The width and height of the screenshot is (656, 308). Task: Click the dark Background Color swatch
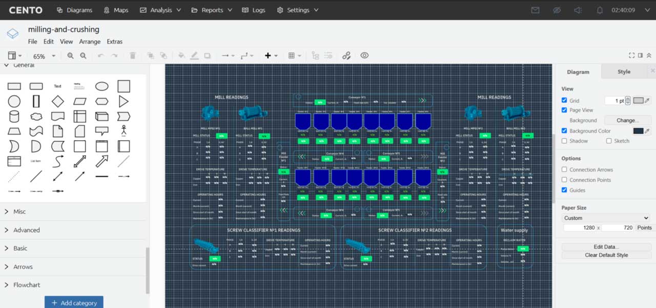pos(638,131)
